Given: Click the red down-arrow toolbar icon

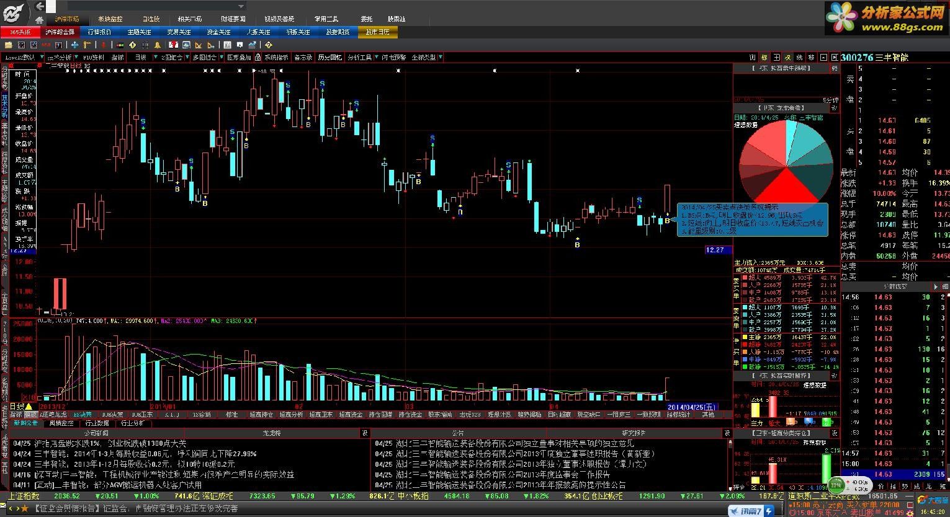Looking at the screenshot, I should [104, 45].
